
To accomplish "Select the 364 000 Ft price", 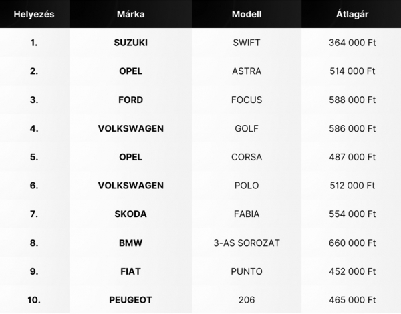I will pos(352,43).
